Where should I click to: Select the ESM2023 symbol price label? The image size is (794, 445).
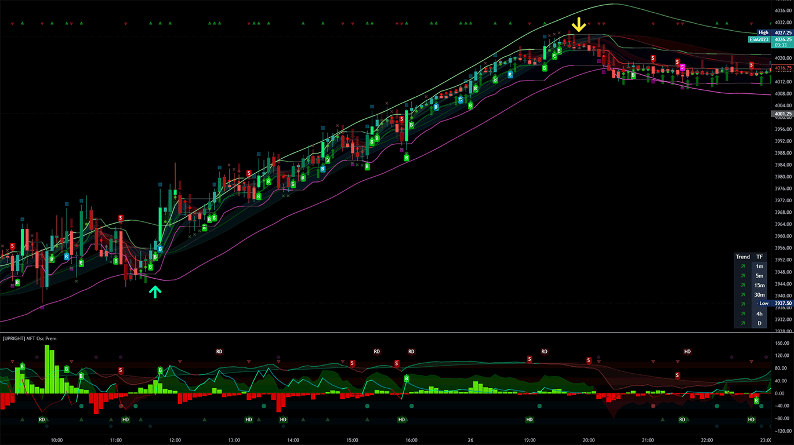pyautogui.click(x=760, y=39)
